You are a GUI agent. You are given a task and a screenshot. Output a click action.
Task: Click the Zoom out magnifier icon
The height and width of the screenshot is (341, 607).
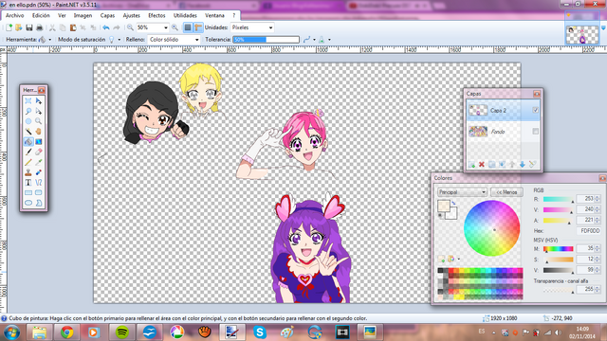[130, 27]
